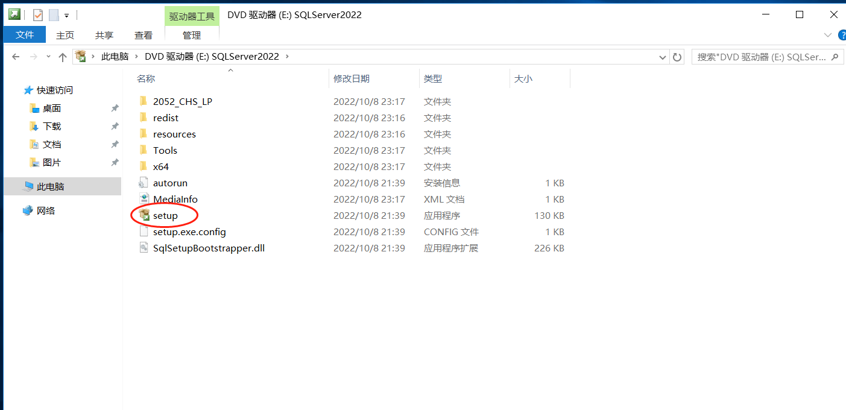The height and width of the screenshot is (410, 846).
Task: Click the search magnifier icon
Action: point(835,57)
